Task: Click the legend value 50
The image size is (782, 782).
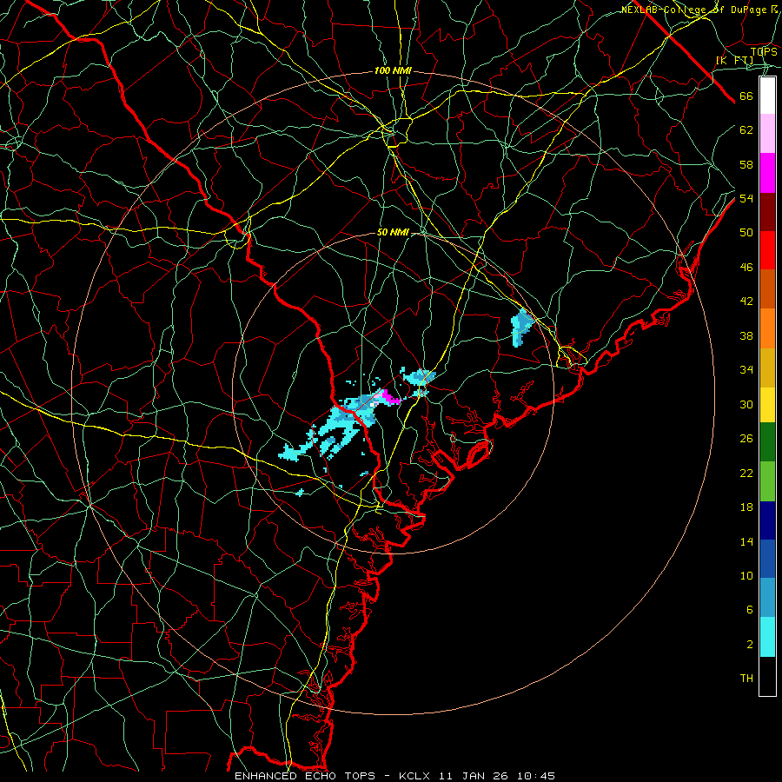Action: tap(746, 233)
